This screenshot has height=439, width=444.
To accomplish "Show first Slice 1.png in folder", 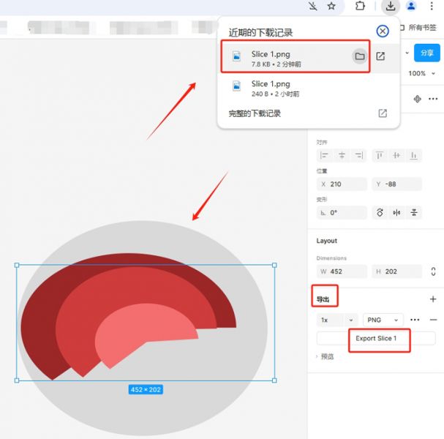I will pyautogui.click(x=360, y=56).
